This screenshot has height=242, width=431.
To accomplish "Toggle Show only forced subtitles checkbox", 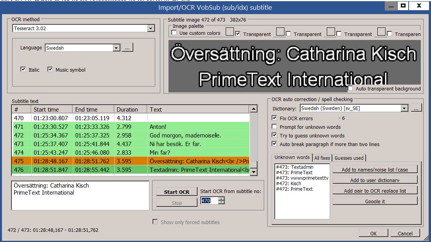I will (155, 222).
